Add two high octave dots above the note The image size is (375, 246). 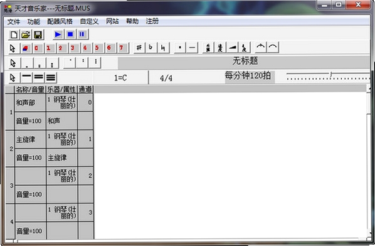pos(83,63)
